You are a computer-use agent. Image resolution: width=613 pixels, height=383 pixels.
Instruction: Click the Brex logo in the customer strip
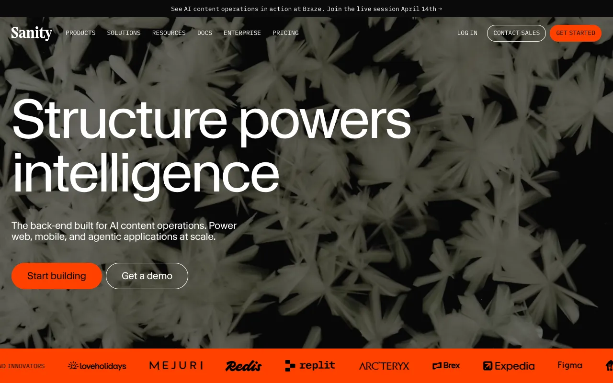[446, 366]
